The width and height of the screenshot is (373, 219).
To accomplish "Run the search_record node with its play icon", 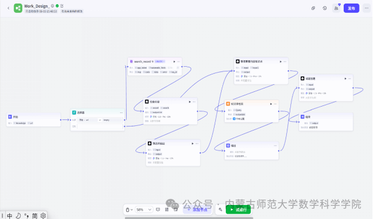I will [174, 61].
